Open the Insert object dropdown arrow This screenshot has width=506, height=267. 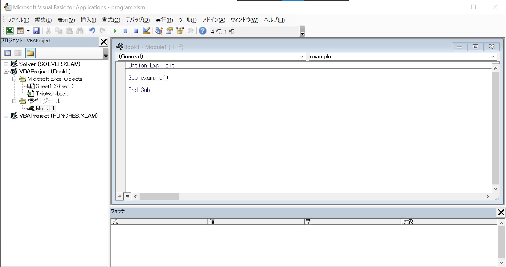click(x=28, y=31)
